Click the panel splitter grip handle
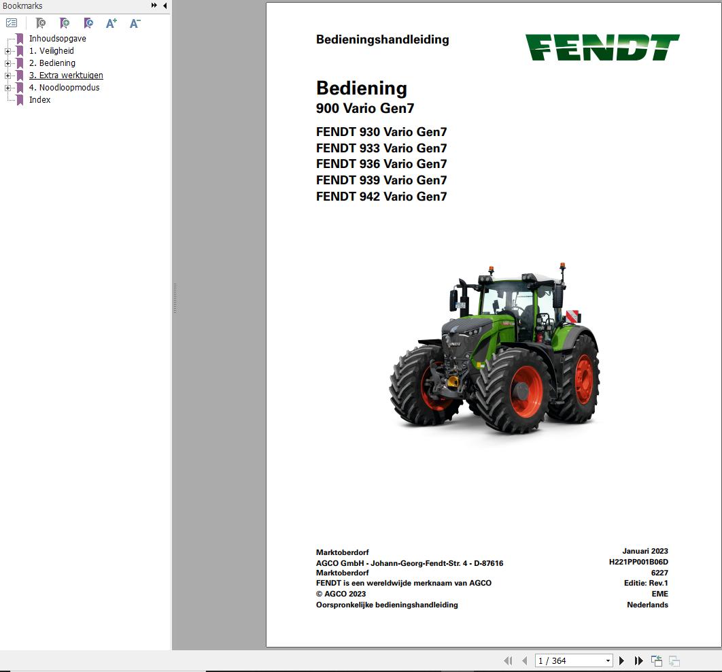Screen dimensions: 722x672 coord(175,299)
